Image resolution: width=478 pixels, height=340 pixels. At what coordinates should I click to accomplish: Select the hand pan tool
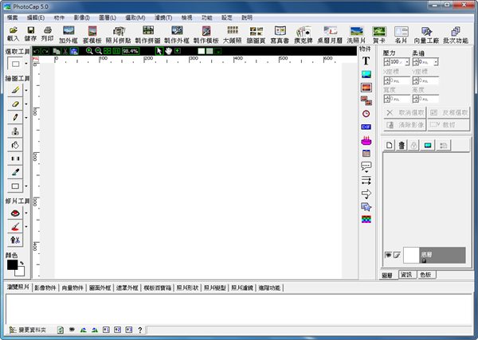pyautogui.click(x=169, y=51)
